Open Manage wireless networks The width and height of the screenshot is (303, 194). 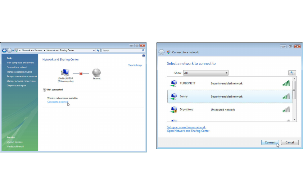point(19,72)
